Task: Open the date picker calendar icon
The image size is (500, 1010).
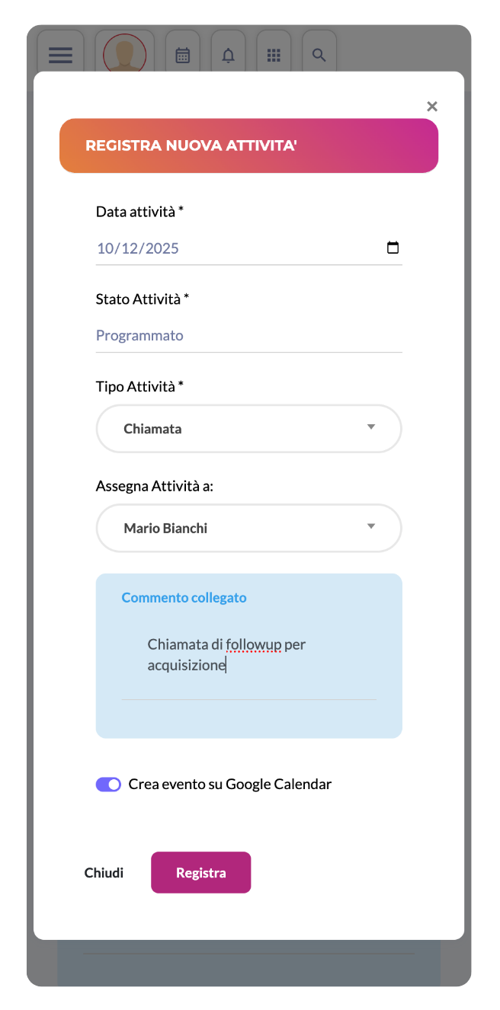Action: tap(393, 248)
